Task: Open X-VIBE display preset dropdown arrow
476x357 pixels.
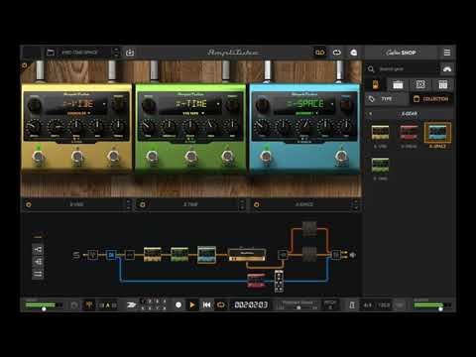Action: click(x=104, y=104)
